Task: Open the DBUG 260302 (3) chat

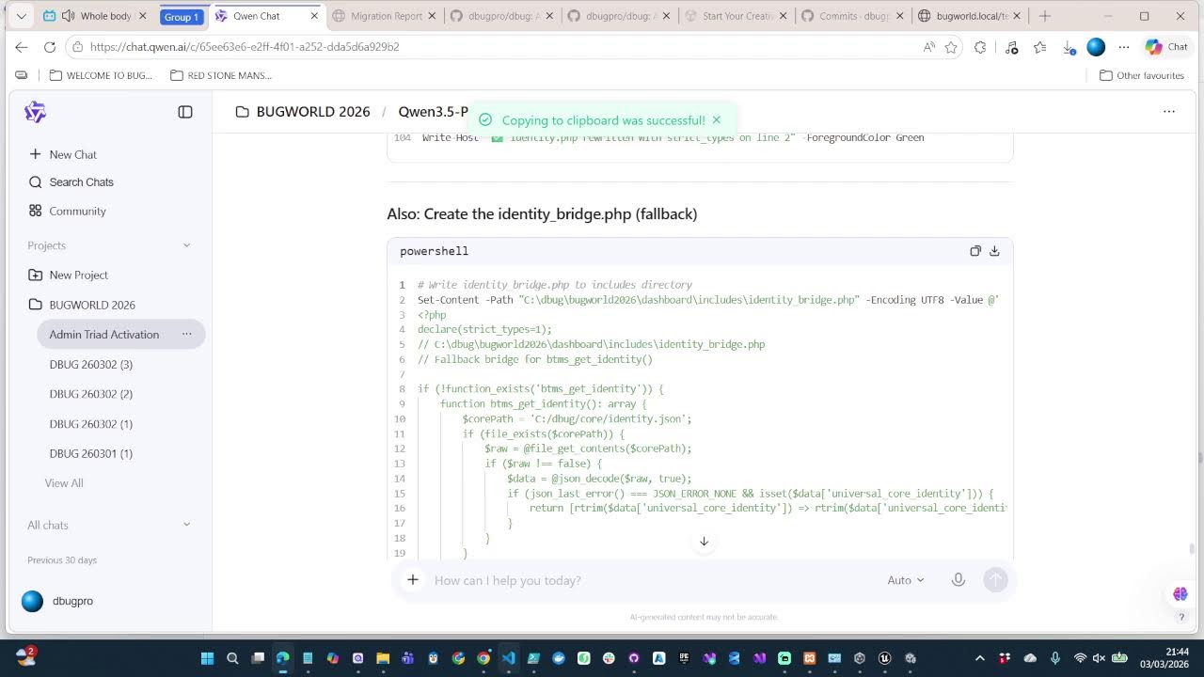Action: [x=91, y=364]
